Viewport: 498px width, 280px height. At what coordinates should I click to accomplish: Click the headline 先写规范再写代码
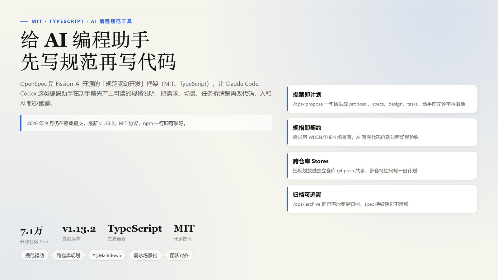coord(98,62)
